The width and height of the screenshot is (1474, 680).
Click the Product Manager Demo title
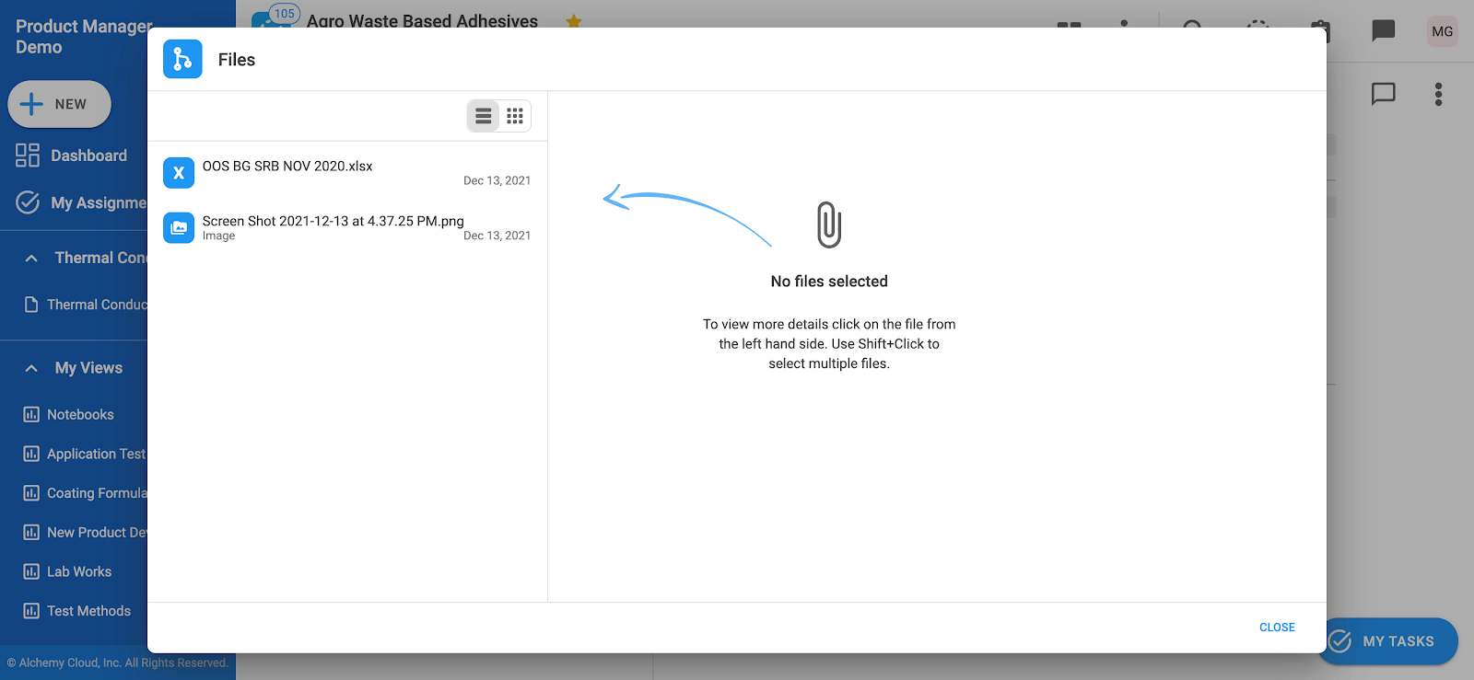[x=83, y=37]
